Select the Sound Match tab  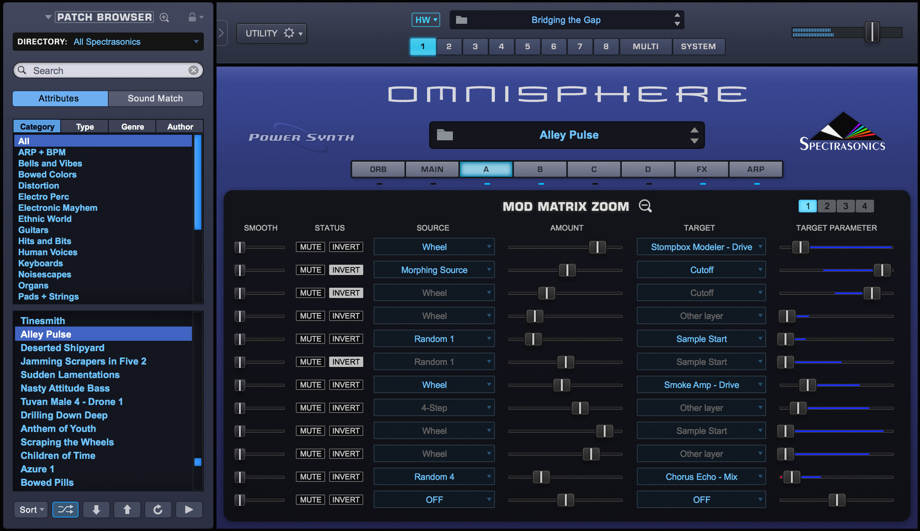155,98
